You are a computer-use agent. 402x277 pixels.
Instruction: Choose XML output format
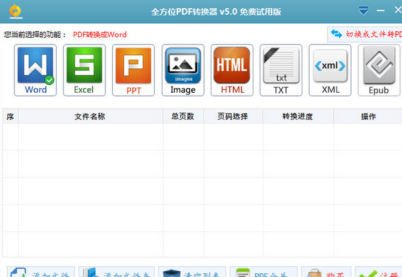pyautogui.click(x=330, y=70)
